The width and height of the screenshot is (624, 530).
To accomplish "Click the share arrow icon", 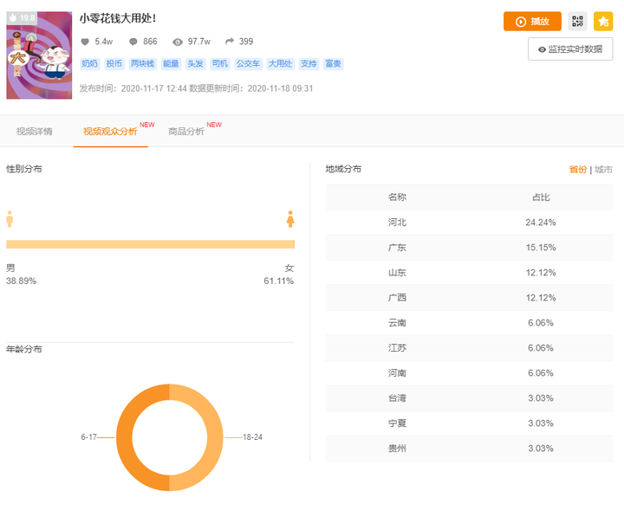I will [x=230, y=42].
